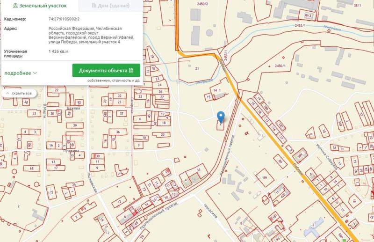Click the land plot icon in tab
This screenshot has width=374, height=242.
click(x=15, y=6)
